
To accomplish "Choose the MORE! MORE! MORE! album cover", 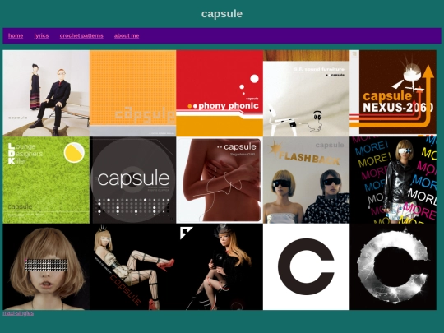I will coord(393,180).
